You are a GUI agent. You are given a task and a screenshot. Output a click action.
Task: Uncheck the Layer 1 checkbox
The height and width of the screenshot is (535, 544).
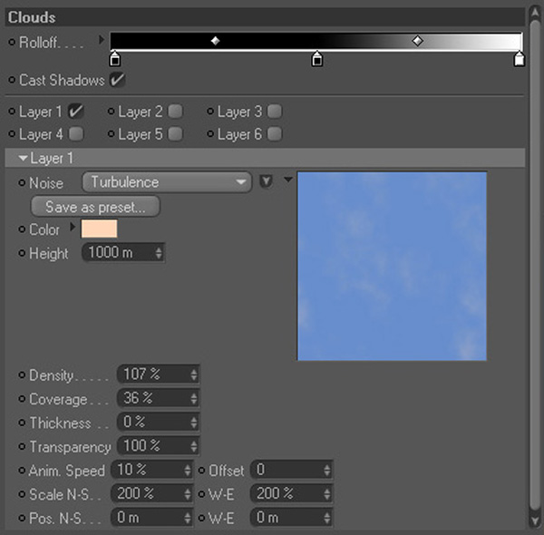[x=76, y=112]
